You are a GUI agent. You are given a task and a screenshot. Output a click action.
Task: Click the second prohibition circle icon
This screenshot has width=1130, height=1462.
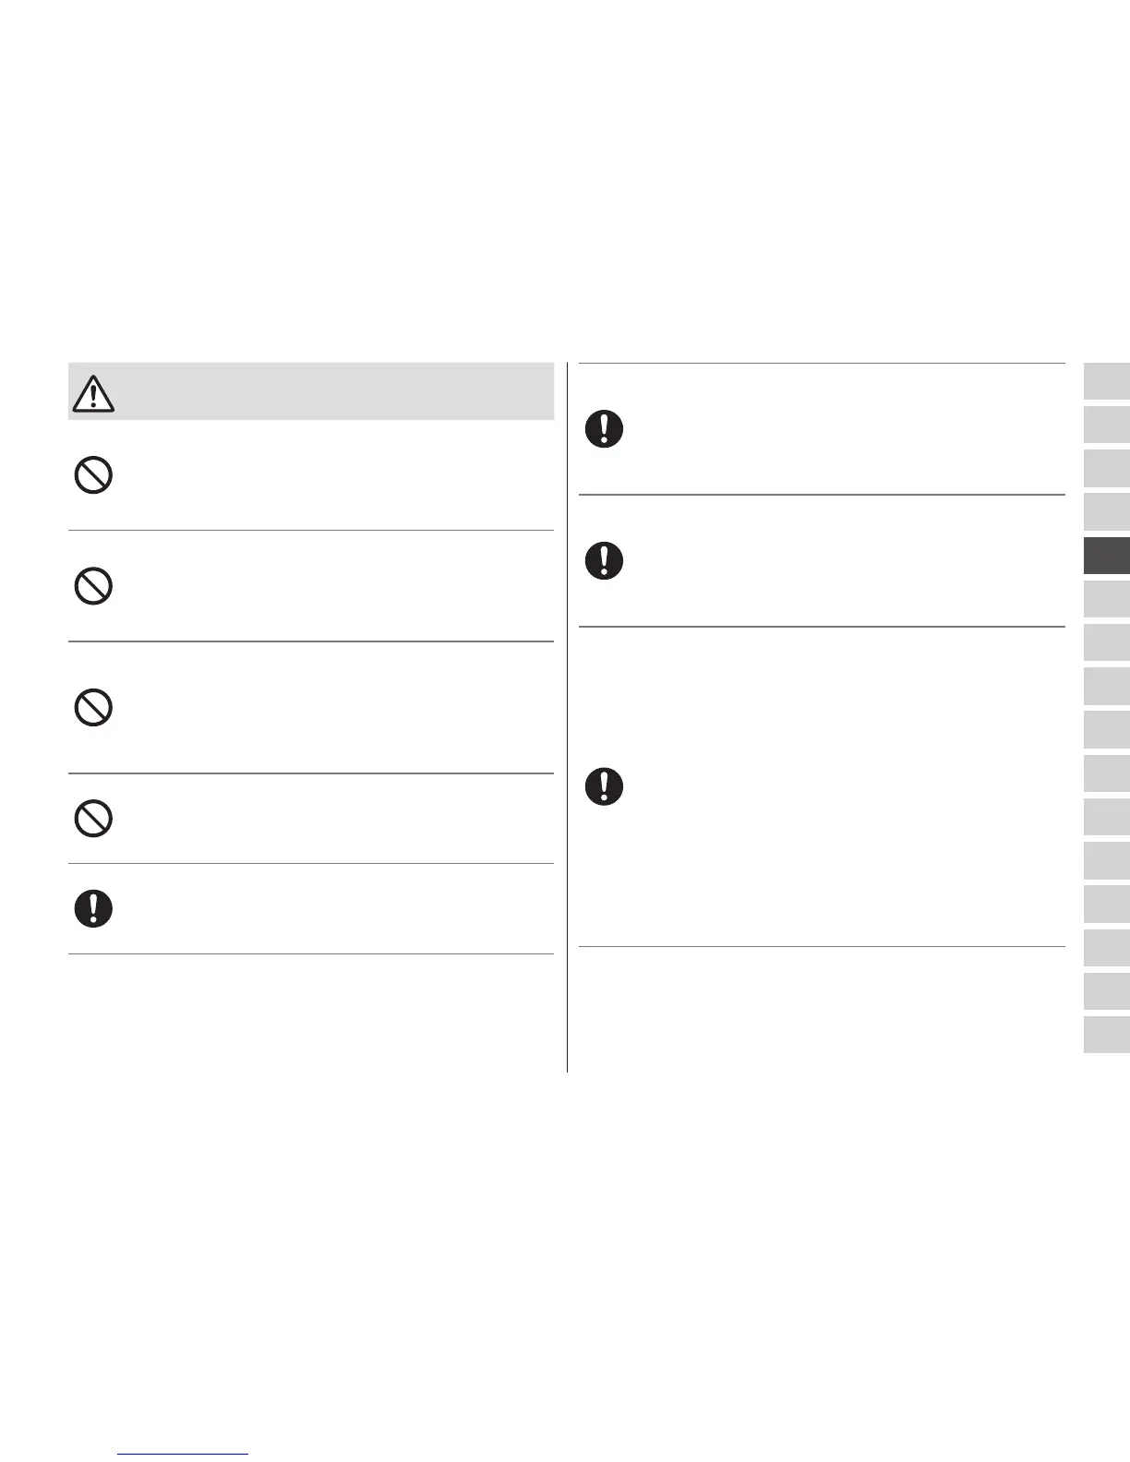(93, 586)
